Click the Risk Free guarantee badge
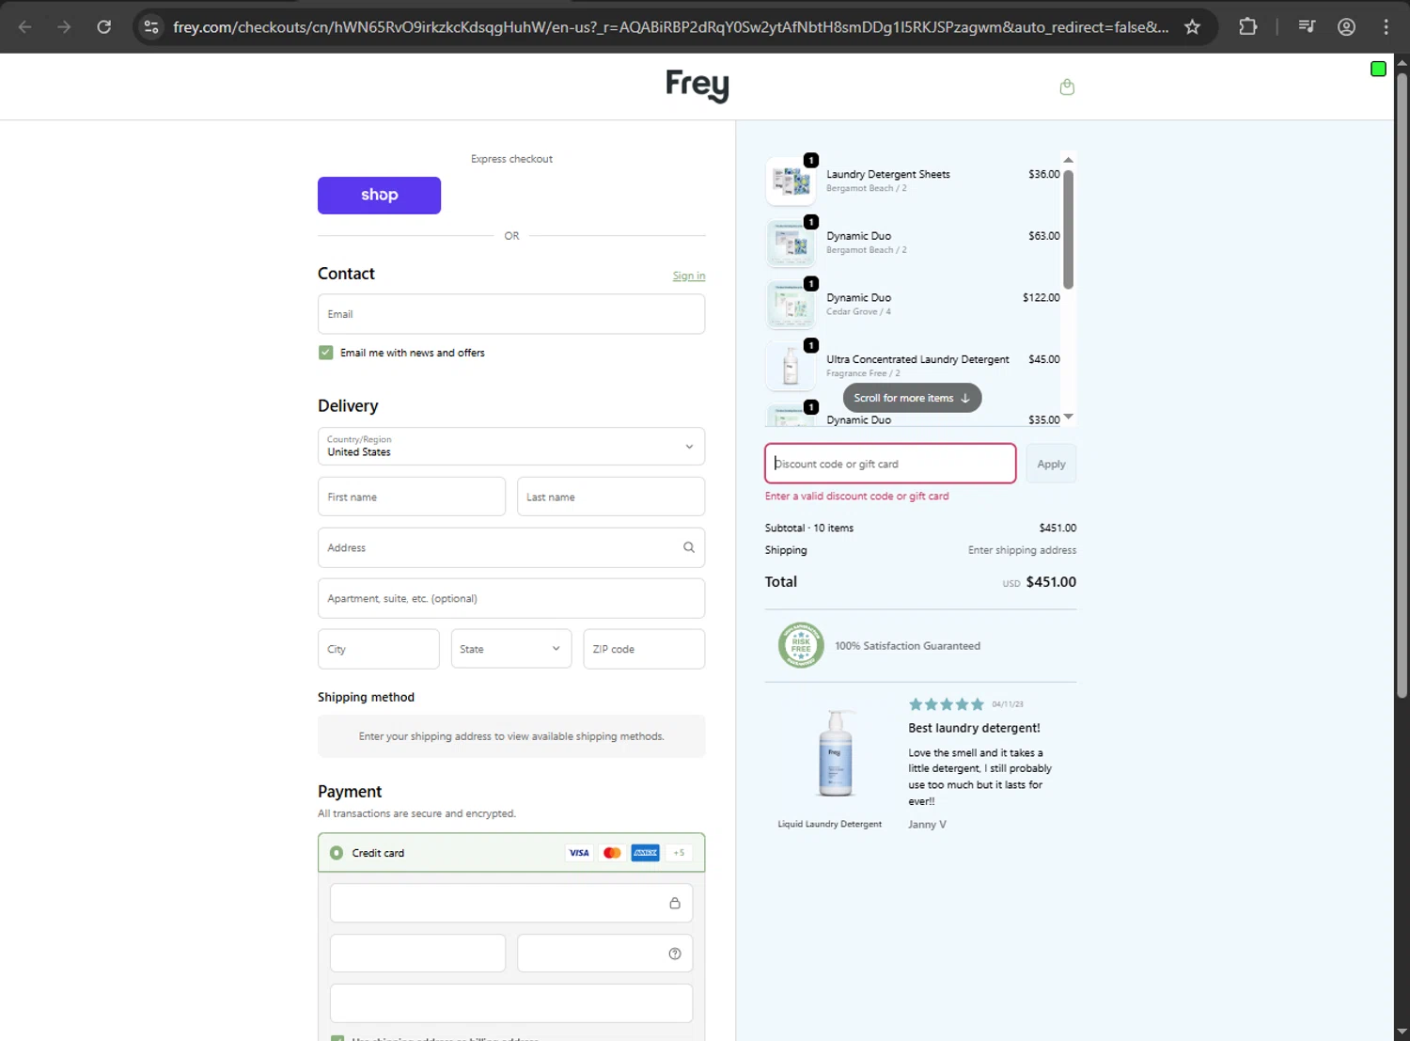 (x=801, y=646)
